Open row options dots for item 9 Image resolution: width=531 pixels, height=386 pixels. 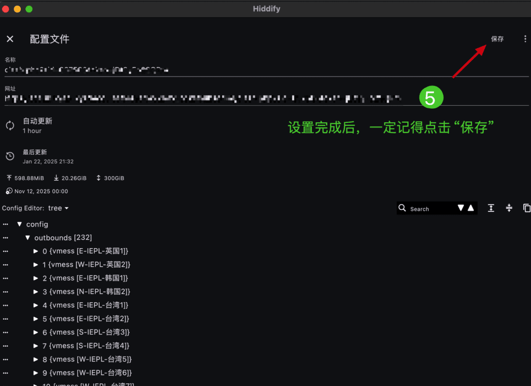pyautogui.click(x=5, y=373)
